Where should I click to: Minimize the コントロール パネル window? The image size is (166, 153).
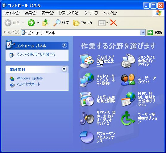click(146, 5)
